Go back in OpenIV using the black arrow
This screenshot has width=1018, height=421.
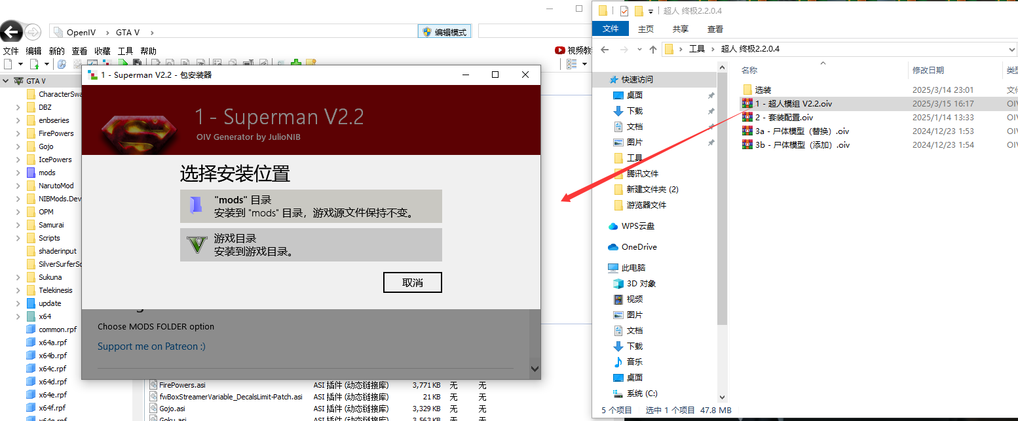tap(11, 31)
